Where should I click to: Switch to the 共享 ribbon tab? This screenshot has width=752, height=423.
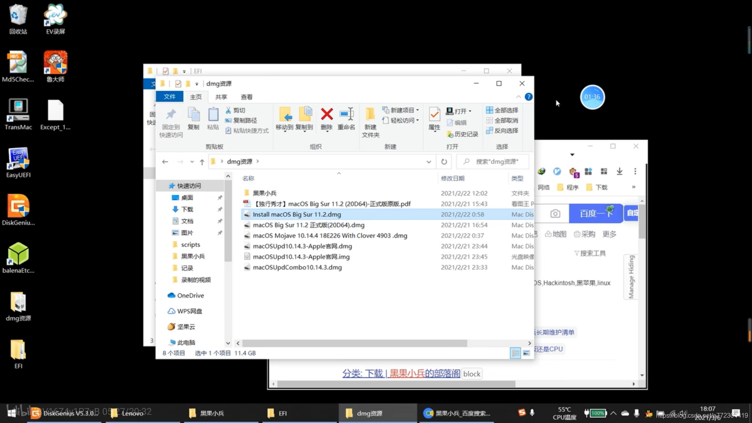click(x=221, y=97)
